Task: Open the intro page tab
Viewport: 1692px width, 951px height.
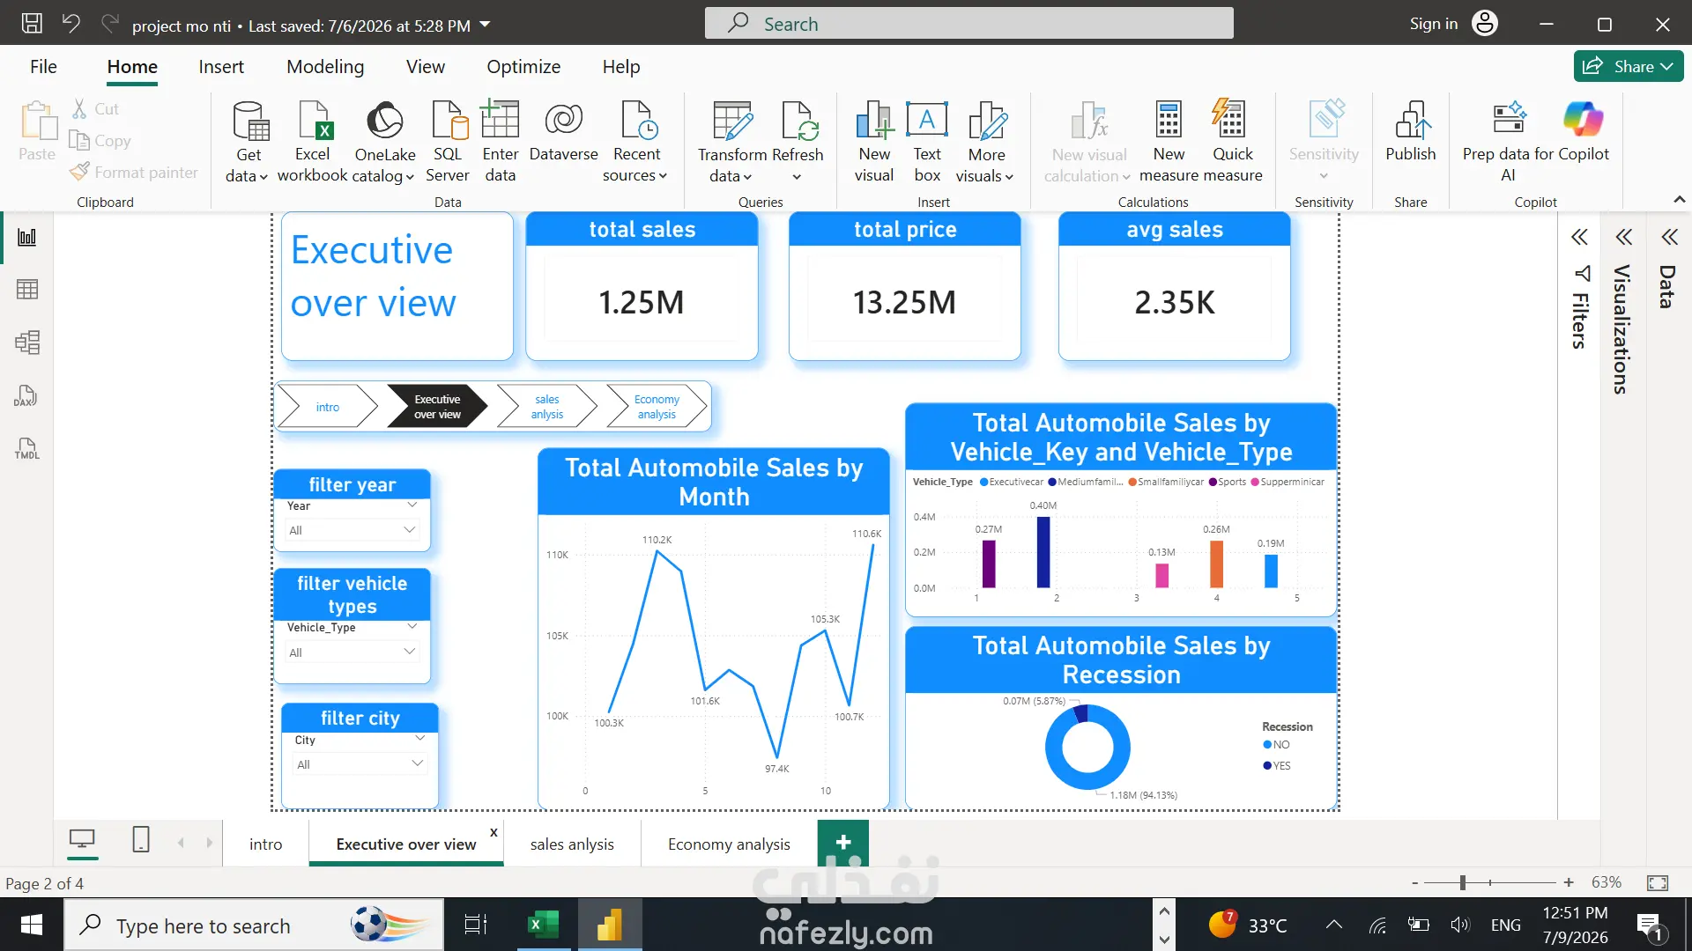Action: point(265,844)
